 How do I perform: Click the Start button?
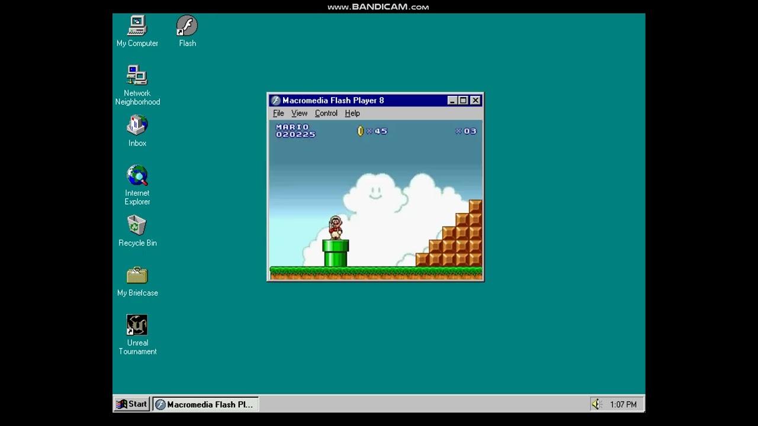click(131, 404)
